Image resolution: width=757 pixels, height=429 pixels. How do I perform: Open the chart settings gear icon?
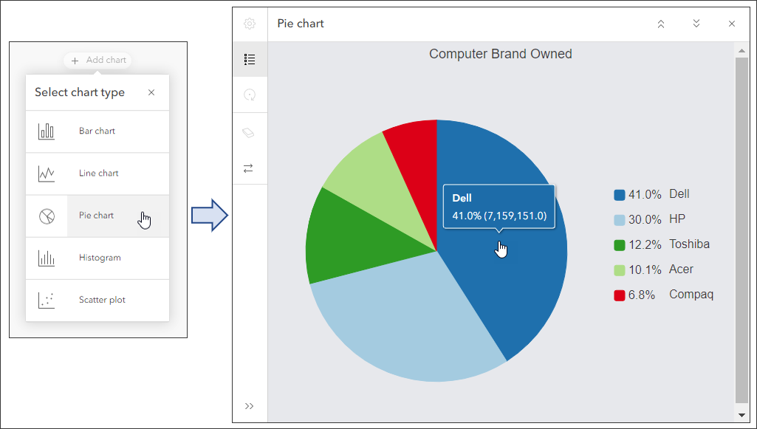tap(250, 24)
